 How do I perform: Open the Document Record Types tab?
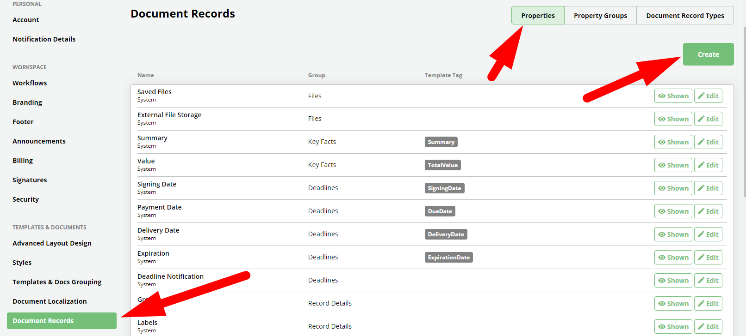pyautogui.click(x=685, y=16)
